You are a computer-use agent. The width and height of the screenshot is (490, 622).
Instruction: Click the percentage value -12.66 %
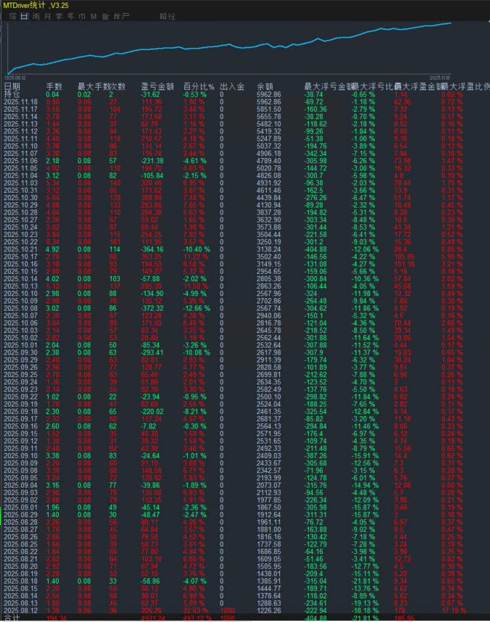click(x=196, y=308)
